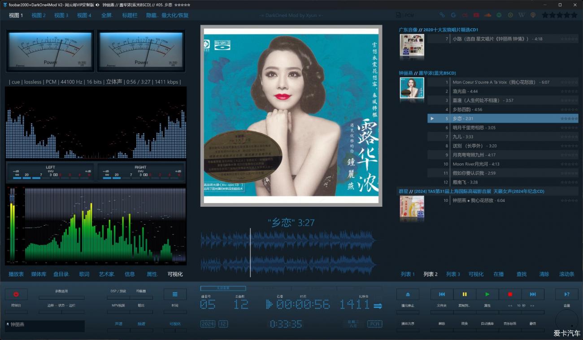Click the link chain icon in top bar
583x340 pixels.
442,15
